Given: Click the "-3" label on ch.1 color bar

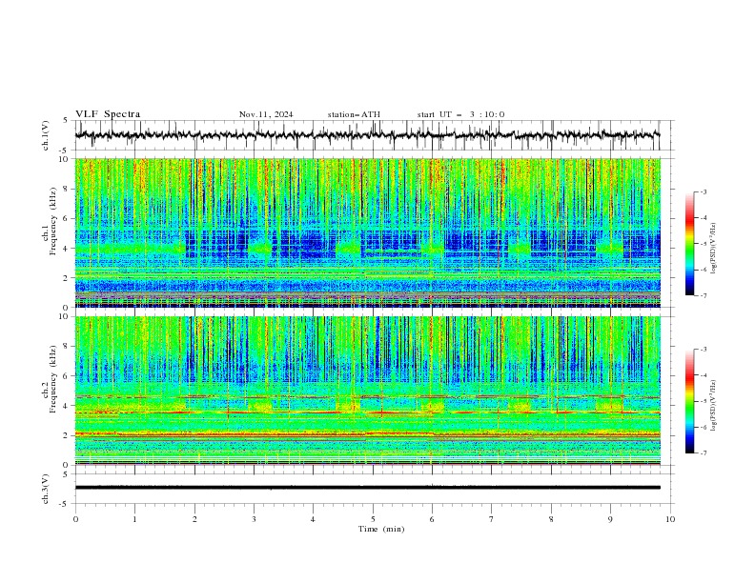Looking at the screenshot, I should pyautogui.click(x=703, y=191).
